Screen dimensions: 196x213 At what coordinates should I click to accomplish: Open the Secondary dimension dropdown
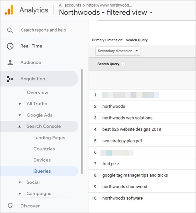point(118,51)
